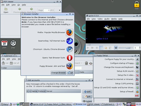The height and width of the screenshot is (106, 141).
Task: Open Help menu in gxine
Action: [x=120, y=19]
